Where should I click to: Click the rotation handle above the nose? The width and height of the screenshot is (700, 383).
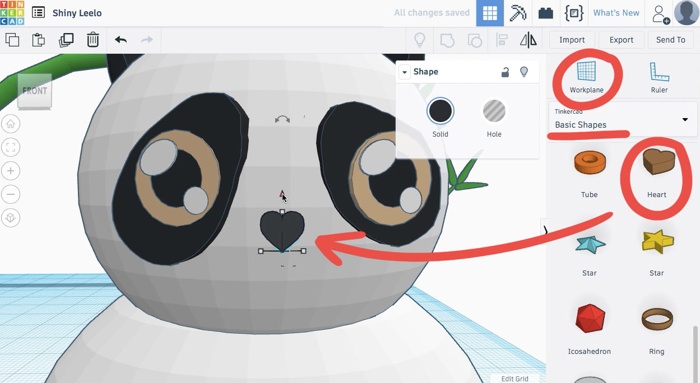click(x=282, y=119)
